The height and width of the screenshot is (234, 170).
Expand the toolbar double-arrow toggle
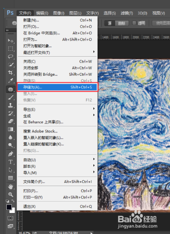coord(7,30)
